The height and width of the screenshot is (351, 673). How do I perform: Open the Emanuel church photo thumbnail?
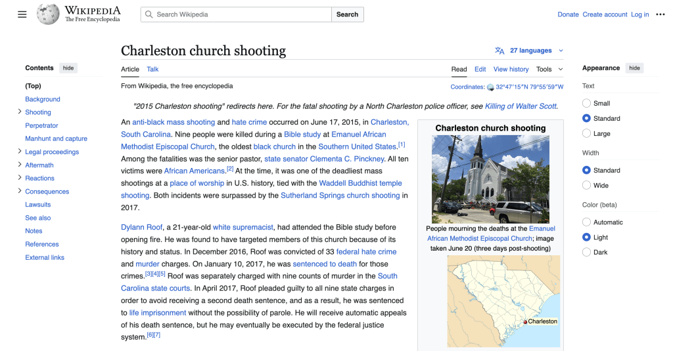pyautogui.click(x=490, y=179)
